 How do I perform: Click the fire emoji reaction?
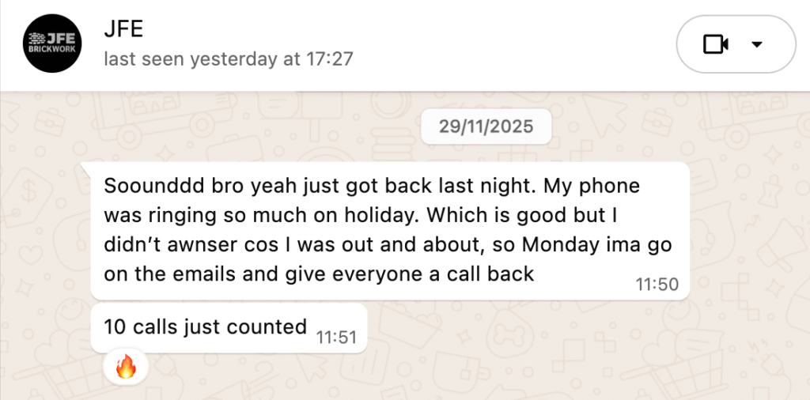pyautogui.click(x=126, y=367)
